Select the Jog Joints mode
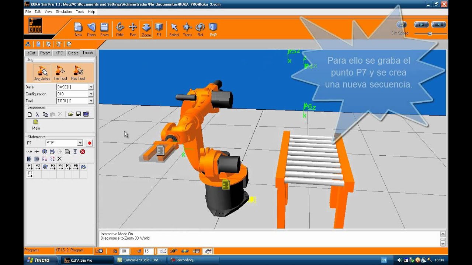Viewport: 472px width, 265px height. (42, 73)
